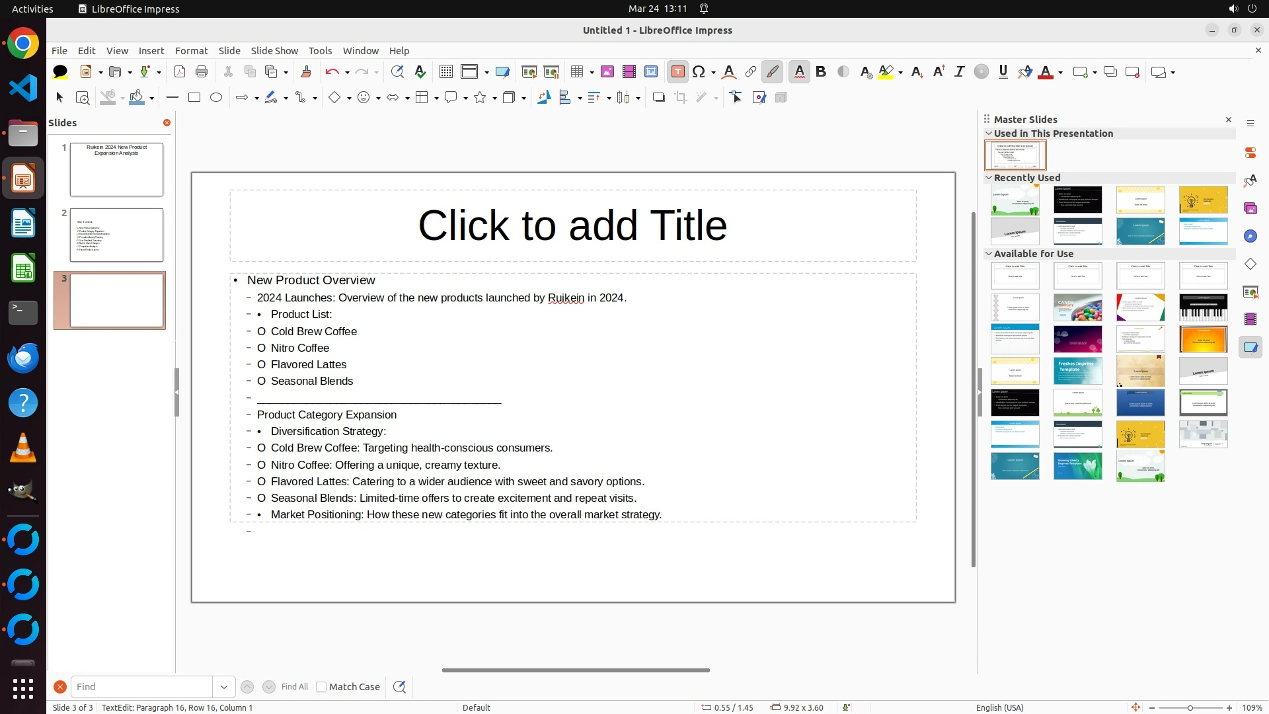
Task: Click the Insert Text Box icon
Action: pyautogui.click(x=677, y=72)
